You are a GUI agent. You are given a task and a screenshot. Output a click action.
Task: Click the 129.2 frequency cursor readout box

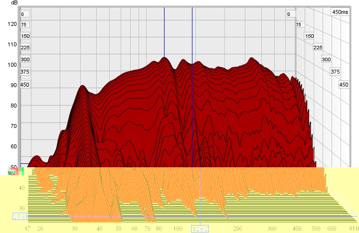coord(200,228)
